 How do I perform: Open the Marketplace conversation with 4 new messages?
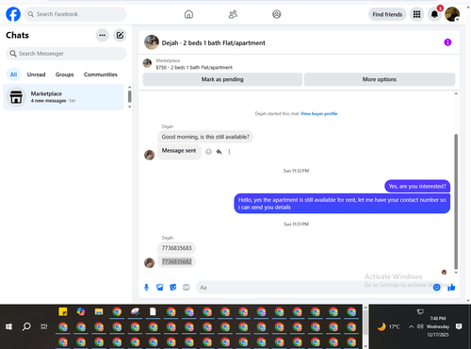coord(64,97)
